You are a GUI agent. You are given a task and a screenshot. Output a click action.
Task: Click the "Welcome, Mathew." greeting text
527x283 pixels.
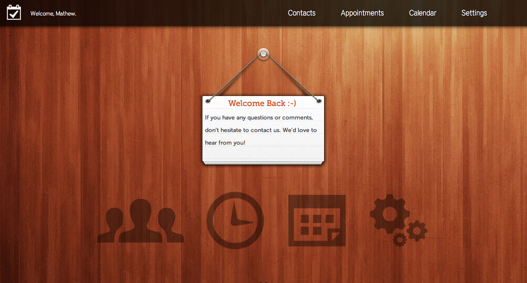click(x=53, y=14)
